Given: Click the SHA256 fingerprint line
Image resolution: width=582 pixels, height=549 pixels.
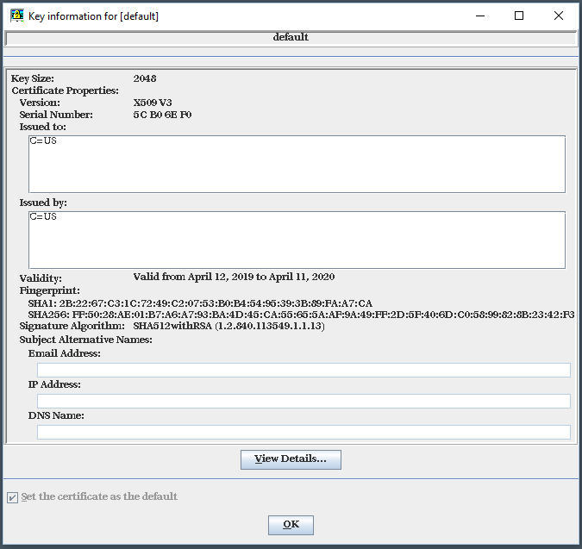Looking at the screenshot, I should (x=301, y=315).
